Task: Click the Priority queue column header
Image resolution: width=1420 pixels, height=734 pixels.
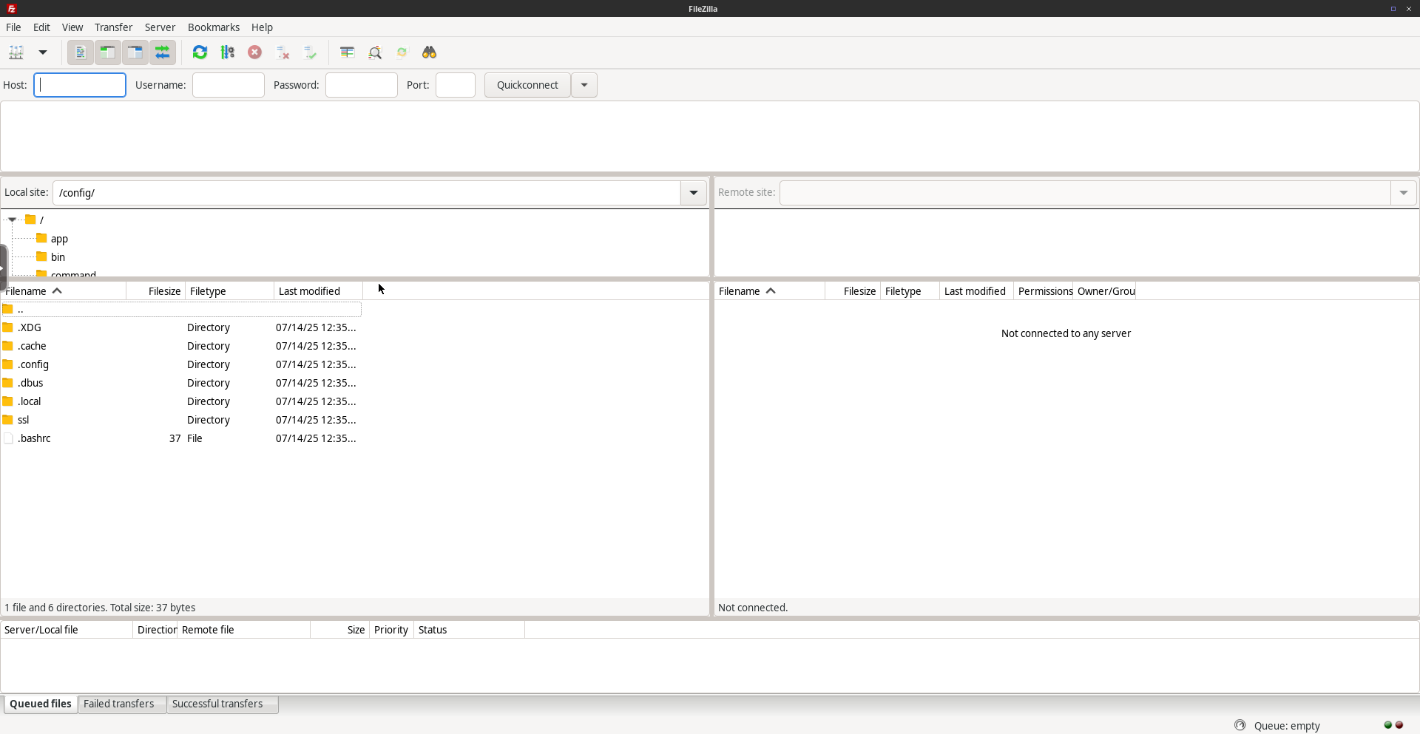Action: 391,630
